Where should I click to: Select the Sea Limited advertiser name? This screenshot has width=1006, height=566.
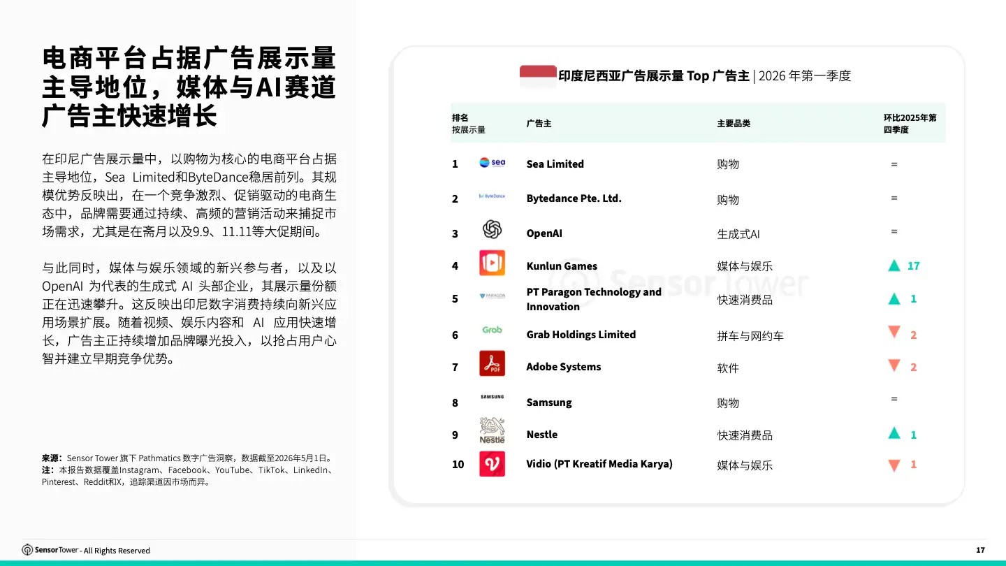[x=555, y=164]
